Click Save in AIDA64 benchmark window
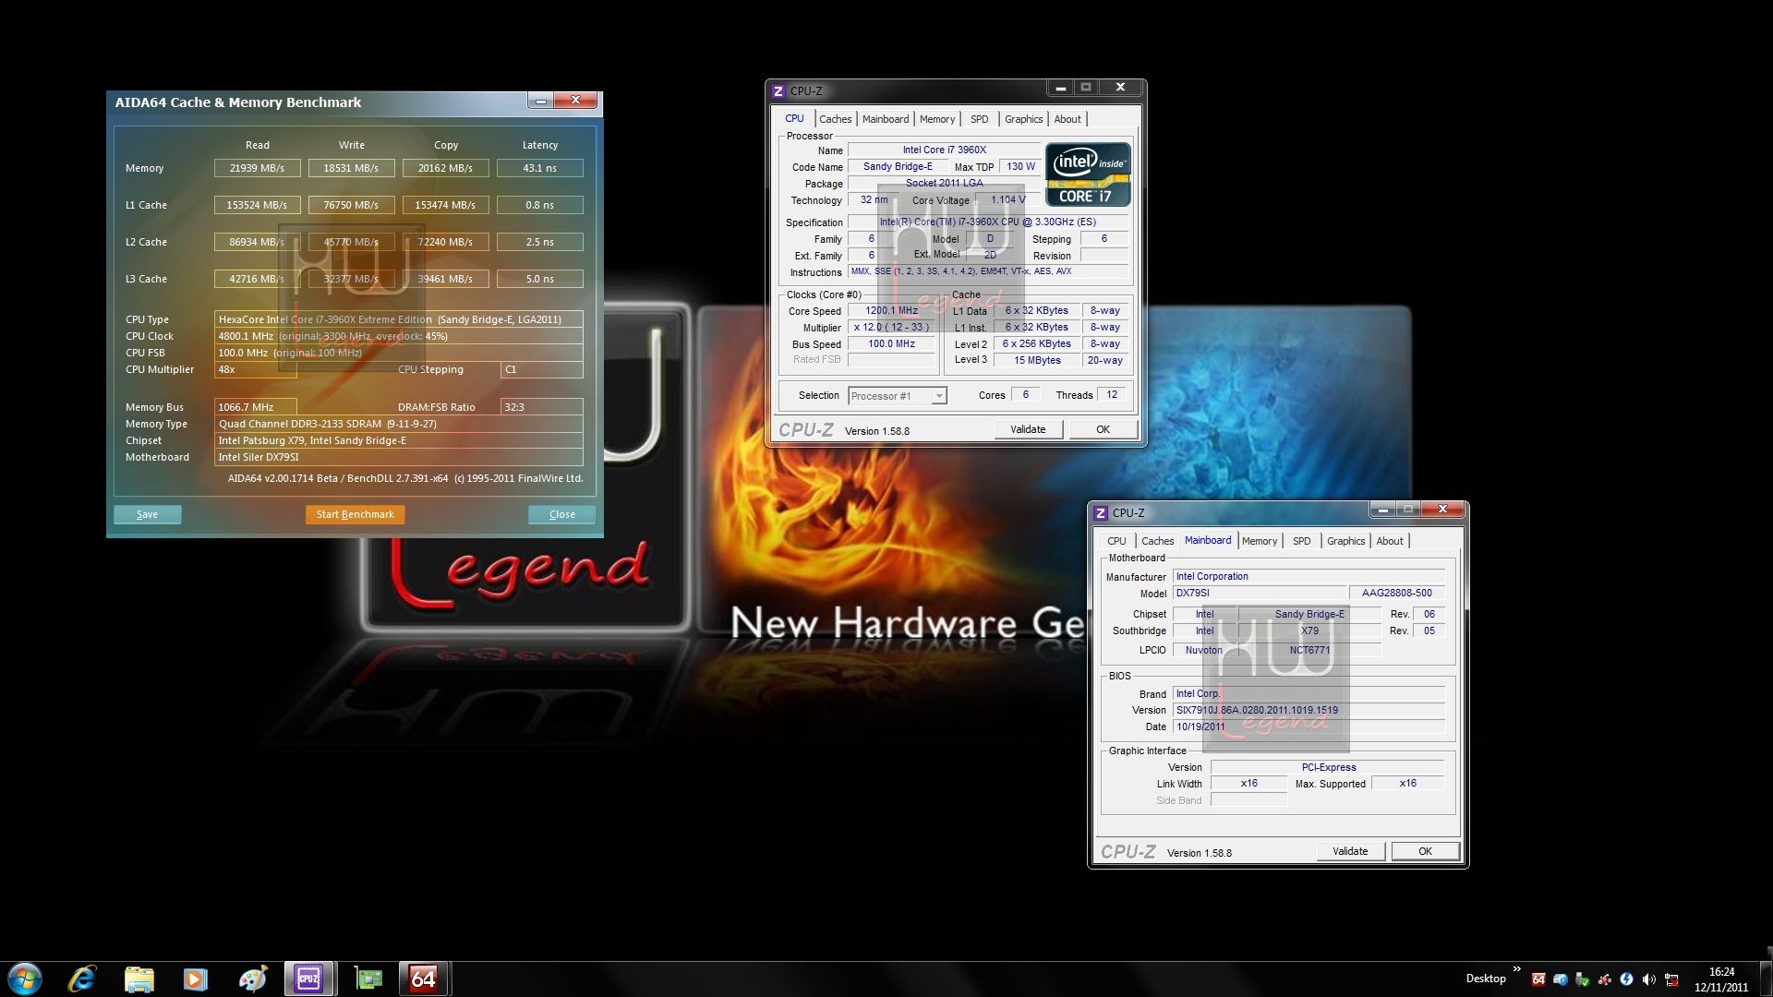The image size is (1773, 997). [147, 514]
